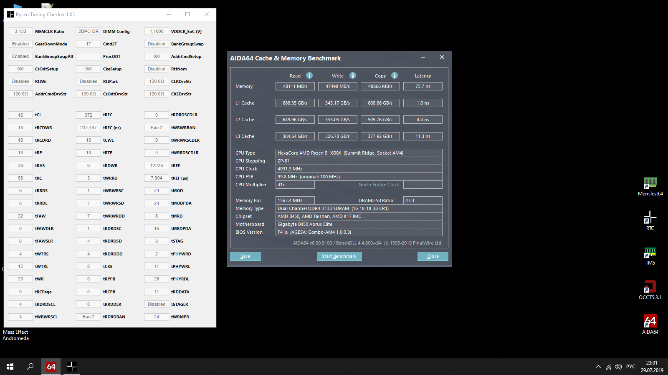
Task: Open the volume tray icon
Action: click(618, 367)
